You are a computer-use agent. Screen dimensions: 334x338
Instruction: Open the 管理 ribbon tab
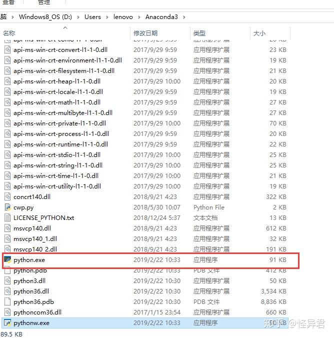coord(44,2)
